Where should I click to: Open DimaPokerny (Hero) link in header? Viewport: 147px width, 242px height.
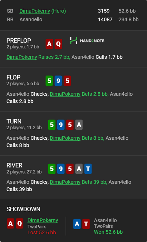pyautogui.click(x=43, y=11)
